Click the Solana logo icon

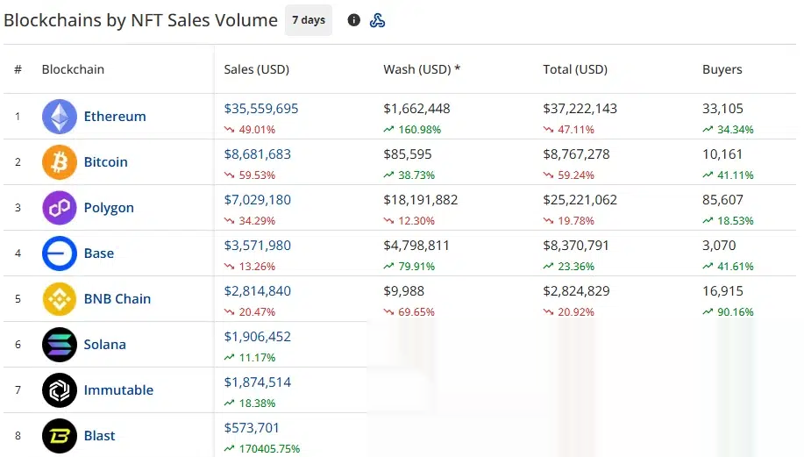point(60,345)
